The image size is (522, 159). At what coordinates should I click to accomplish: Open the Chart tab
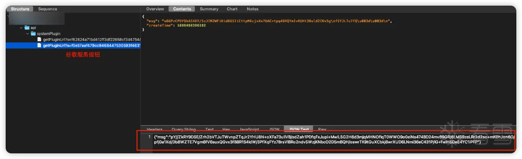[x=232, y=9]
